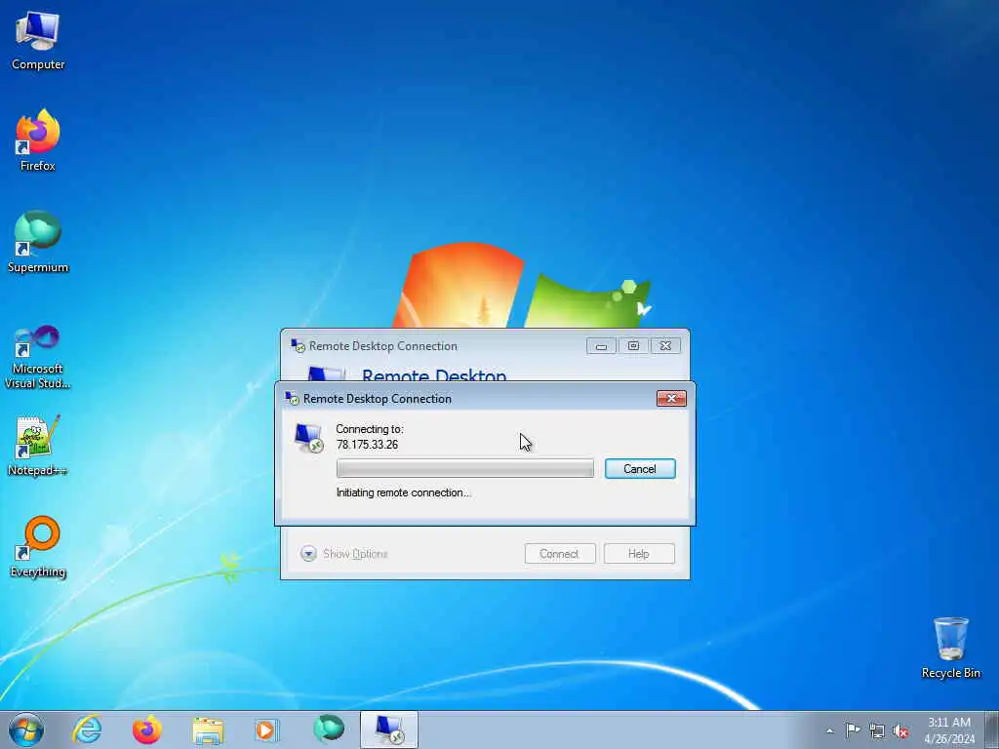
Task: Click the connection progress bar
Action: (465, 468)
